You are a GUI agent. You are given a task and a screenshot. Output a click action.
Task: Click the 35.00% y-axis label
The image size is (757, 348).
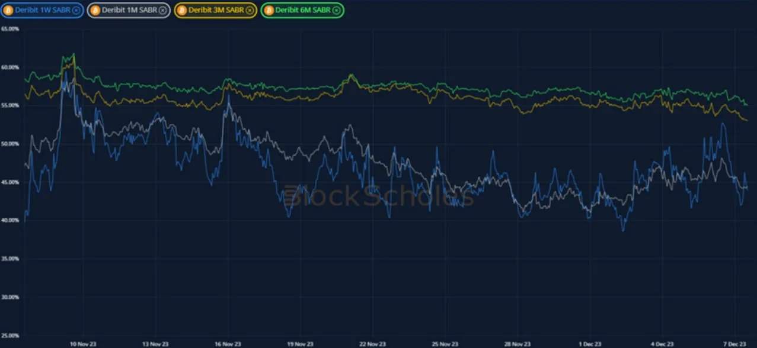pyautogui.click(x=10, y=259)
